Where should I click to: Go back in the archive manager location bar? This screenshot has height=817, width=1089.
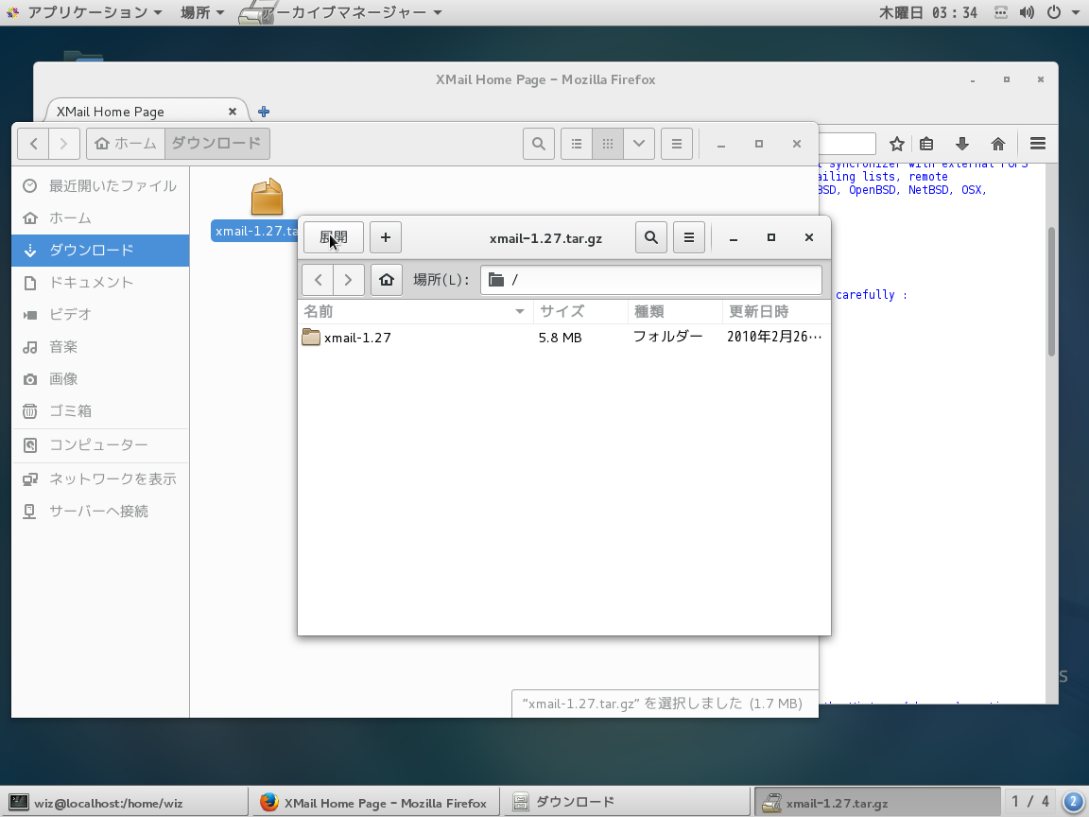pos(318,280)
